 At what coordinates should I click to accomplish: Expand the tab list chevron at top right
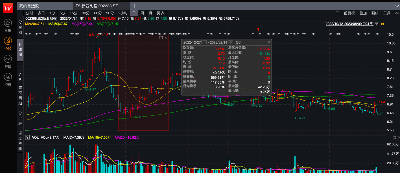pos(397,6)
